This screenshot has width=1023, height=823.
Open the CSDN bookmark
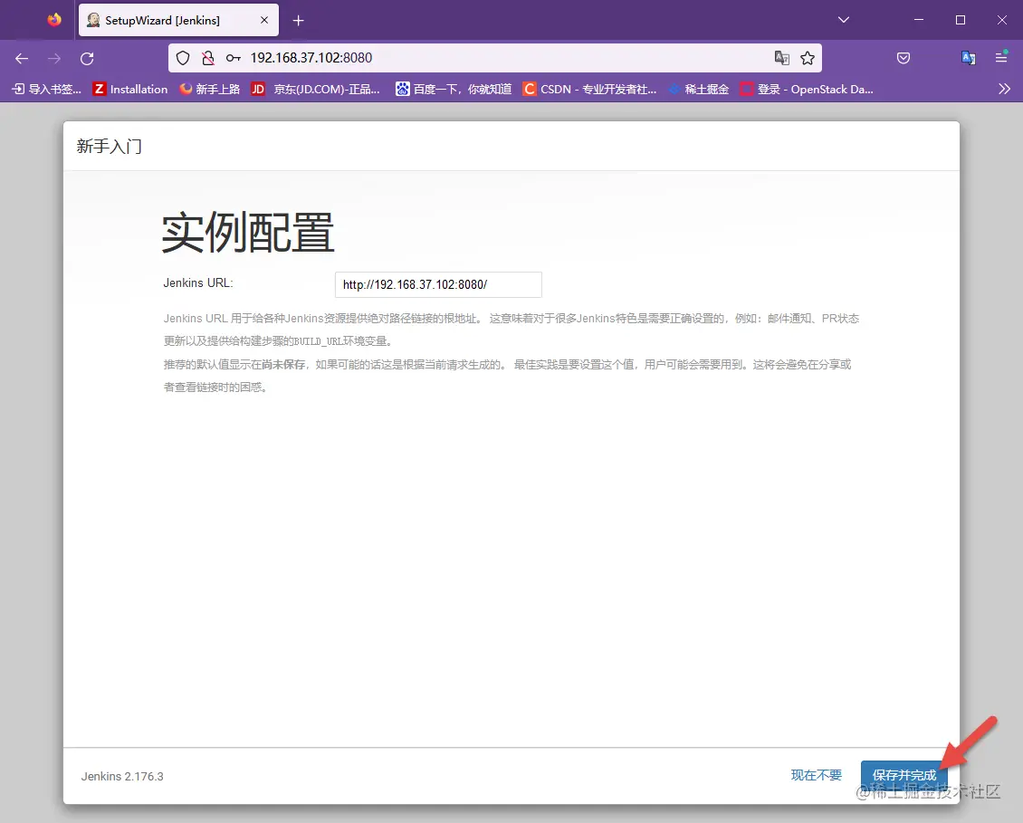coord(589,90)
